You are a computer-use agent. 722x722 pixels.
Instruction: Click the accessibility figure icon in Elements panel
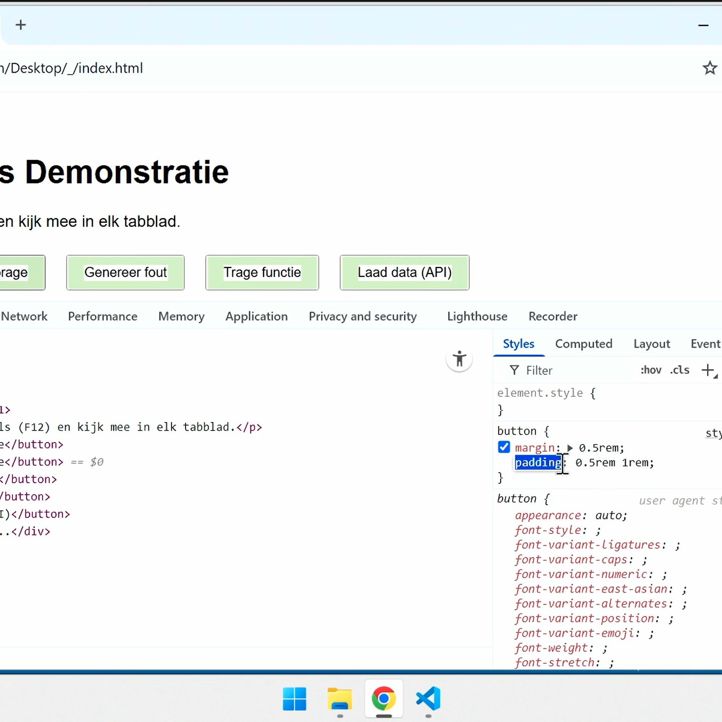point(459,359)
